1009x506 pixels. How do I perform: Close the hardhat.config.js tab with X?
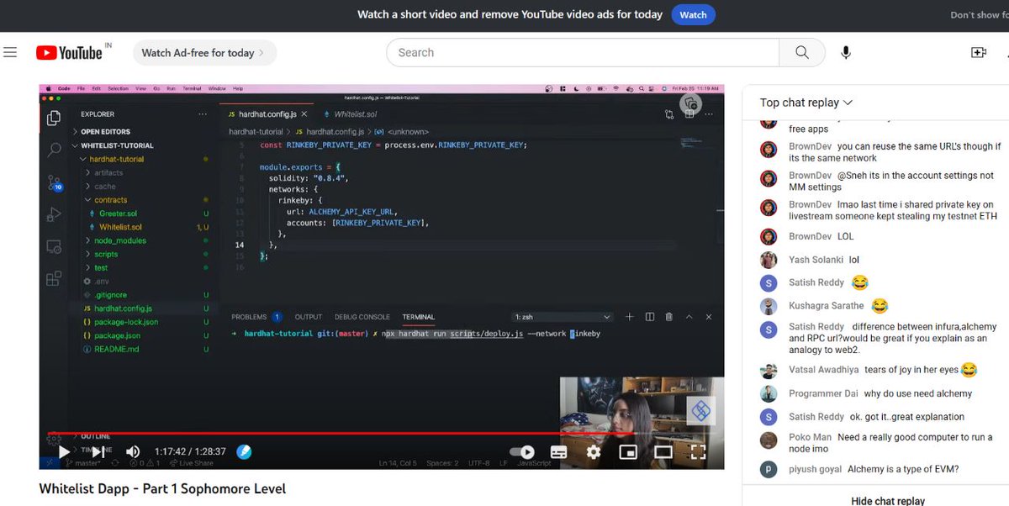304,113
